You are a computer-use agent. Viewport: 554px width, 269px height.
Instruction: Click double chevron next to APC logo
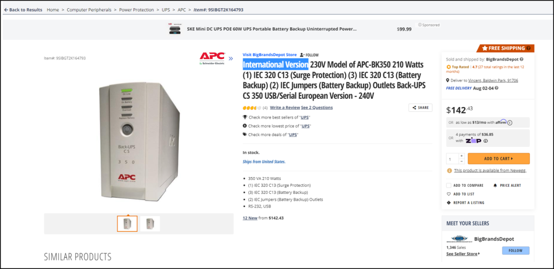pyautogui.click(x=230, y=58)
